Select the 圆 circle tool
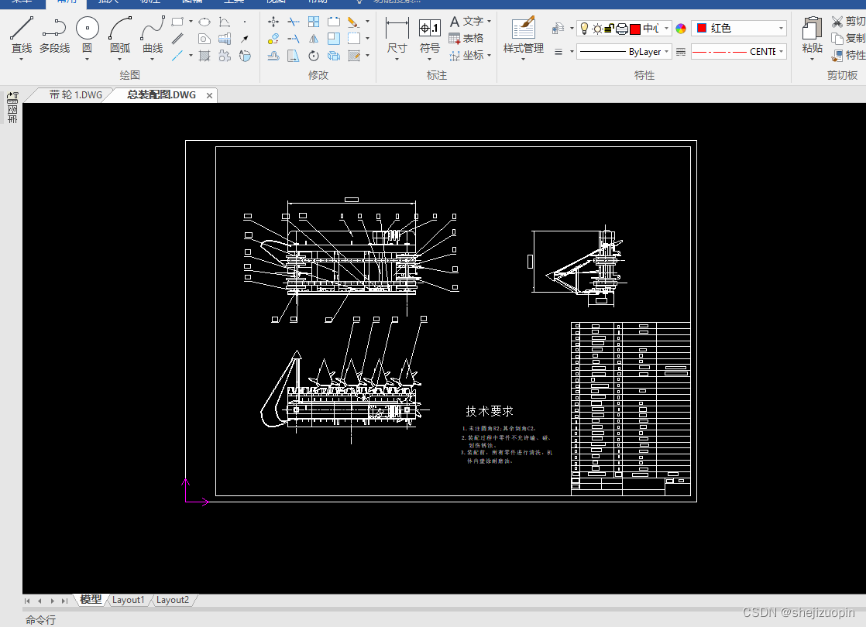 (88, 34)
